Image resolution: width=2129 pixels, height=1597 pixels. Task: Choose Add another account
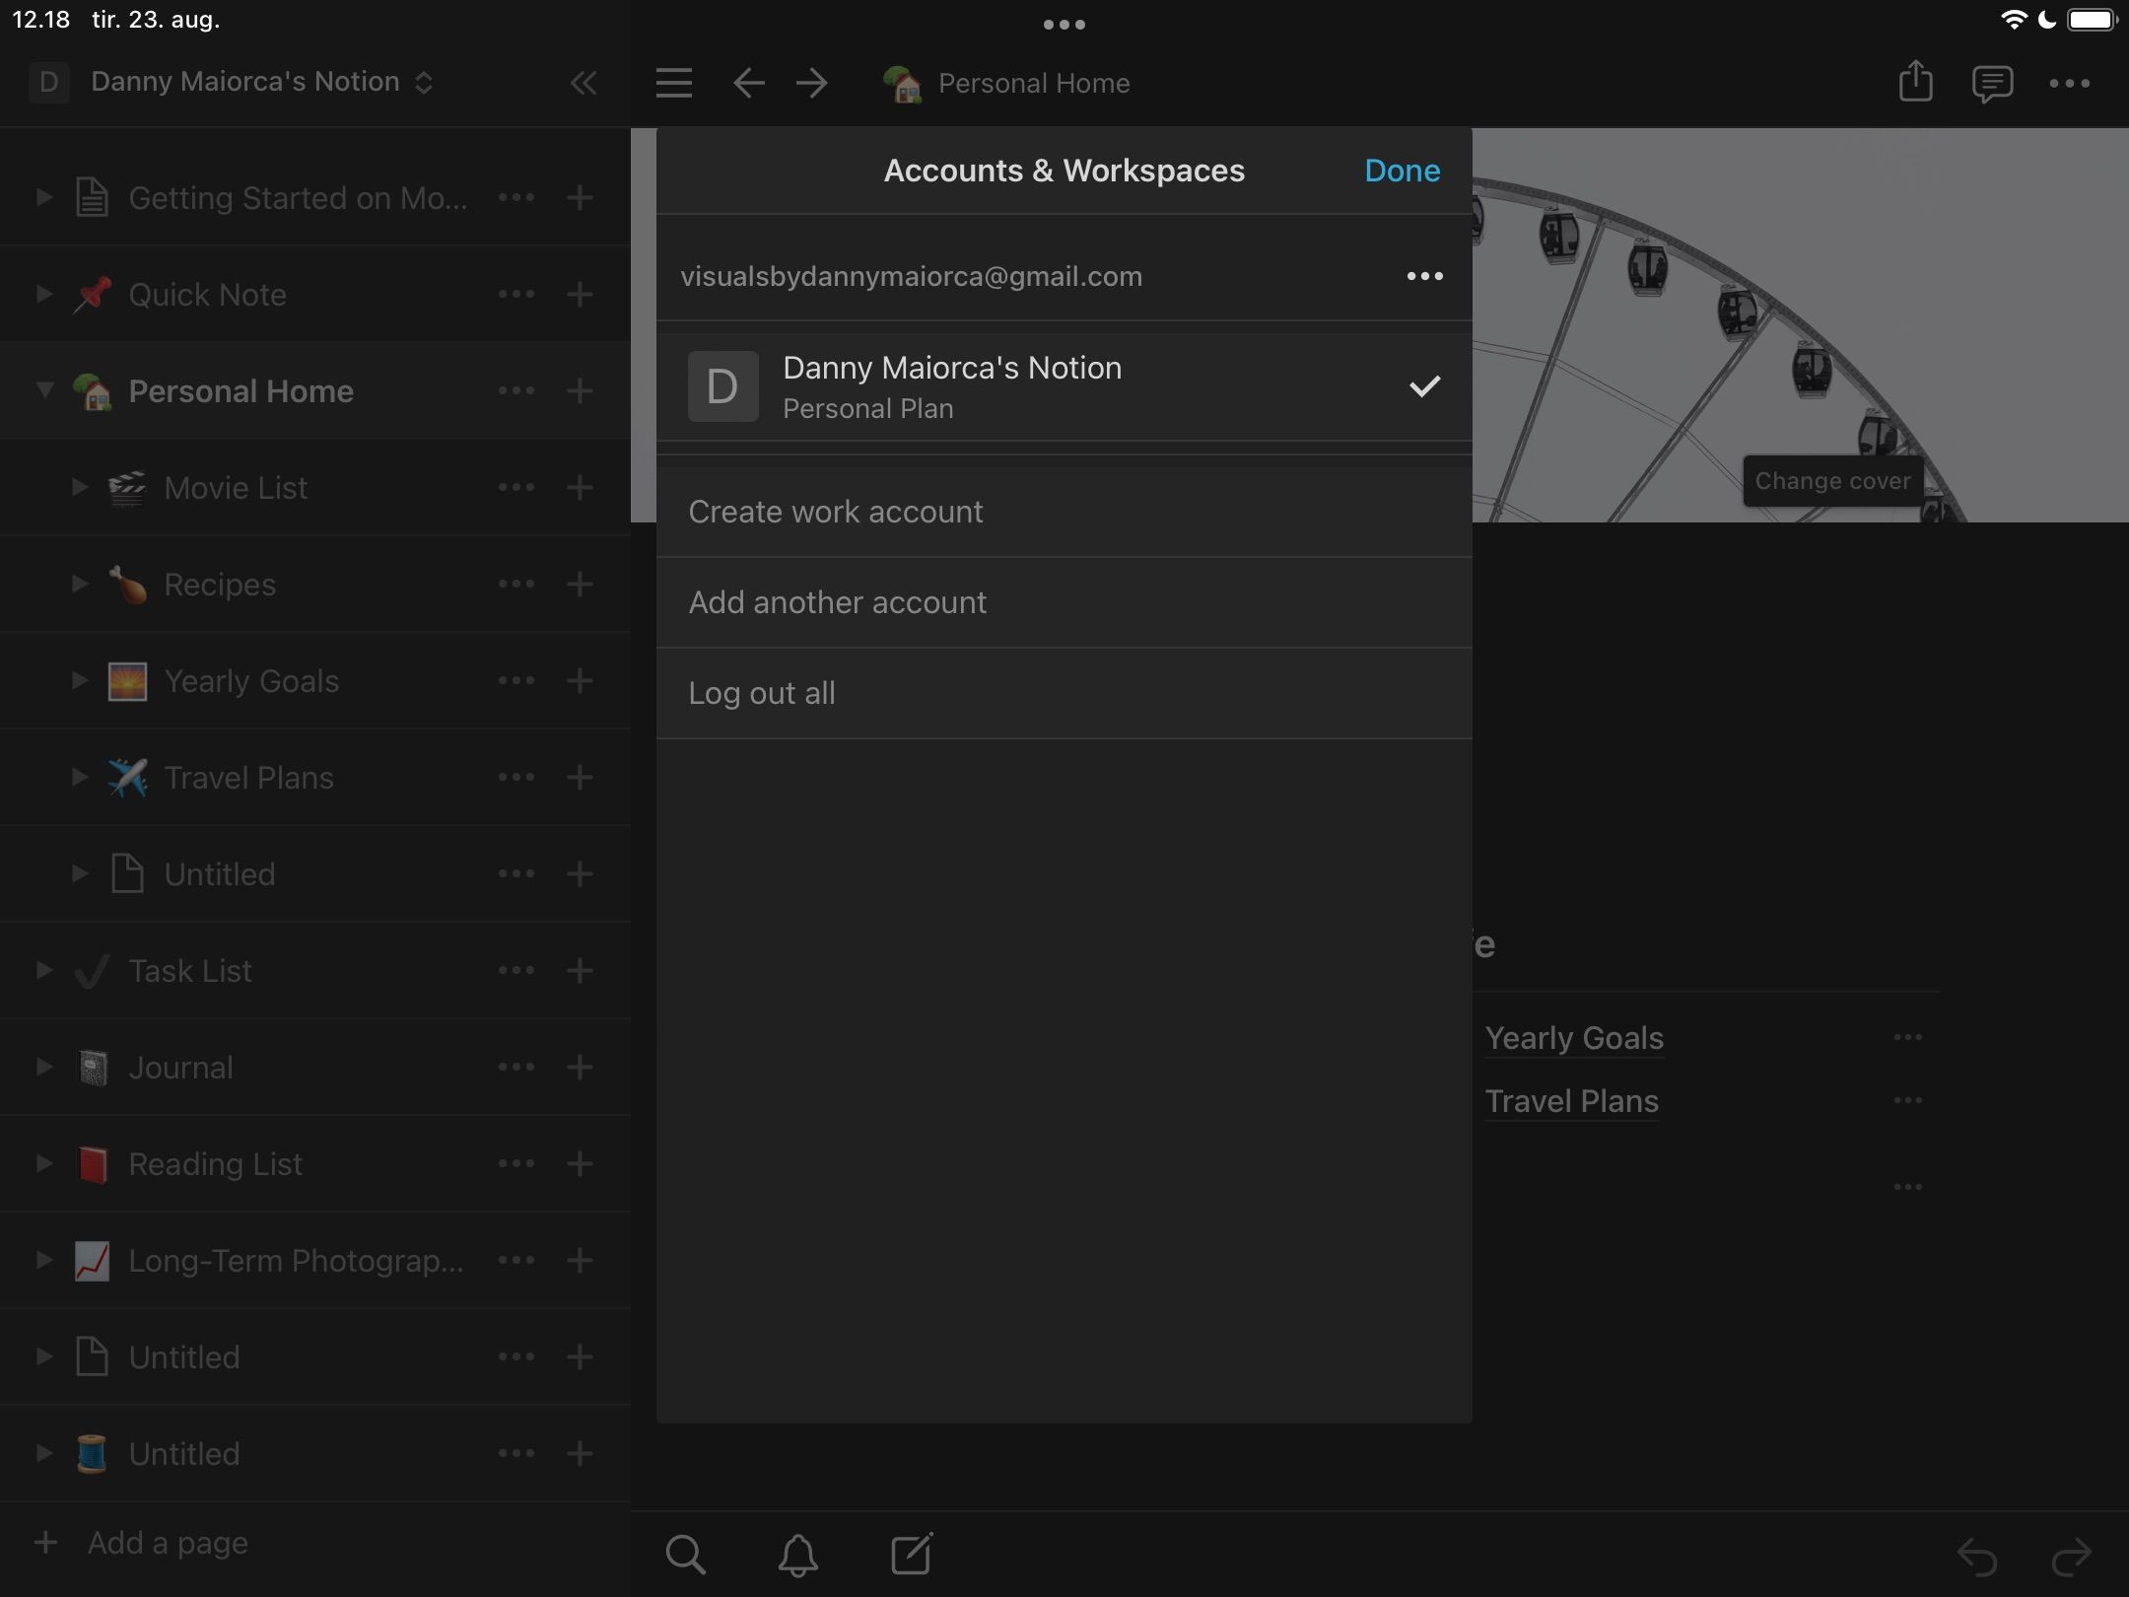[1064, 602]
